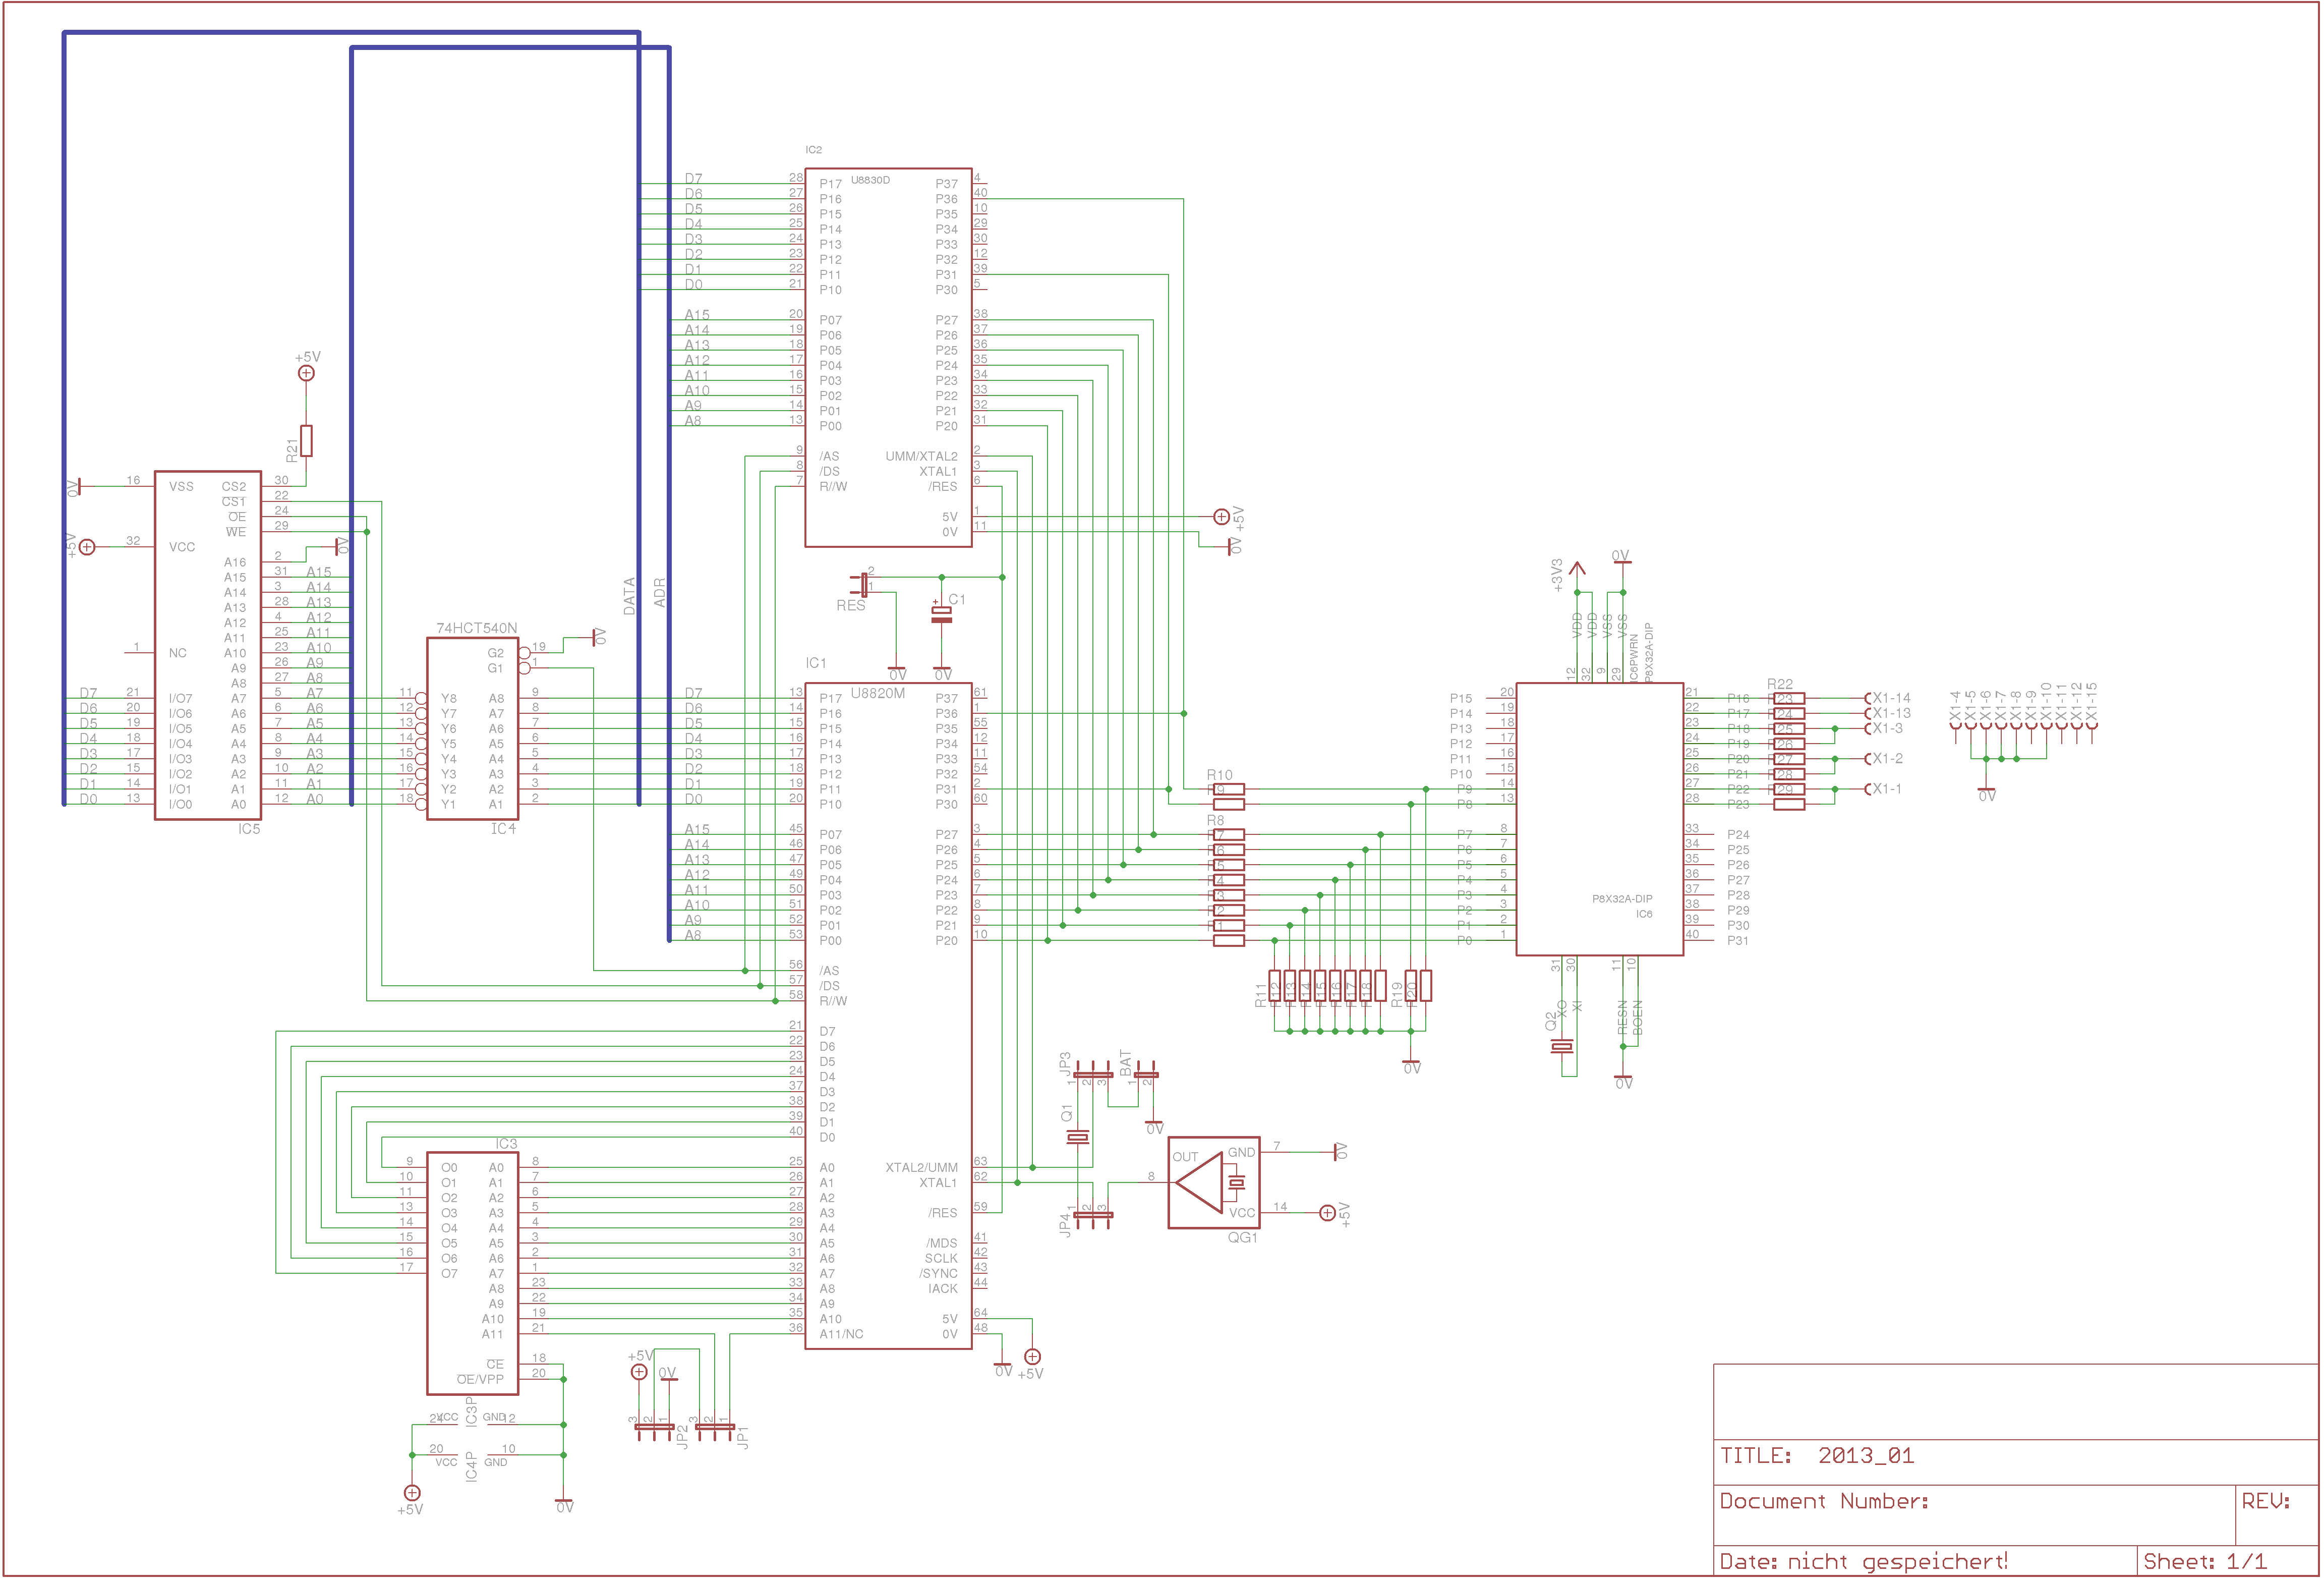Select the U8820M chip body (IC1)

[888, 1015]
